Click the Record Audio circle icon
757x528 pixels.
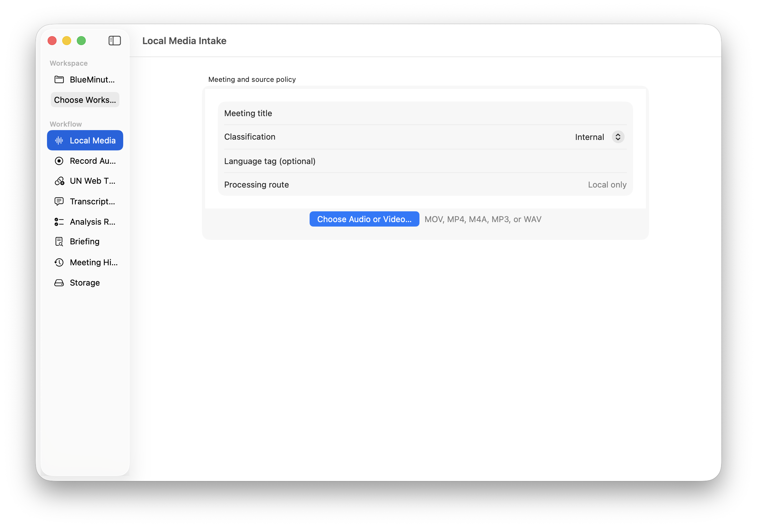click(59, 161)
